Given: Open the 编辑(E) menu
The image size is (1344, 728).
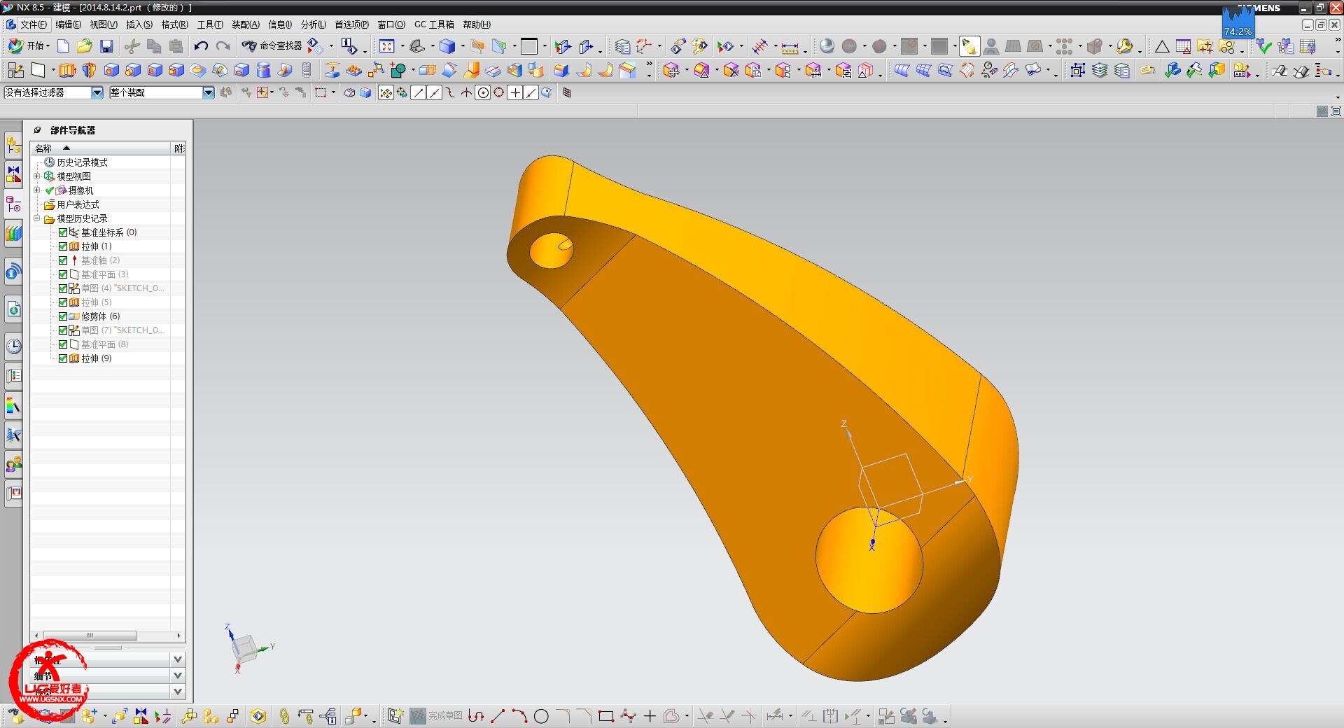Looking at the screenshot, I should click(68, 24).
